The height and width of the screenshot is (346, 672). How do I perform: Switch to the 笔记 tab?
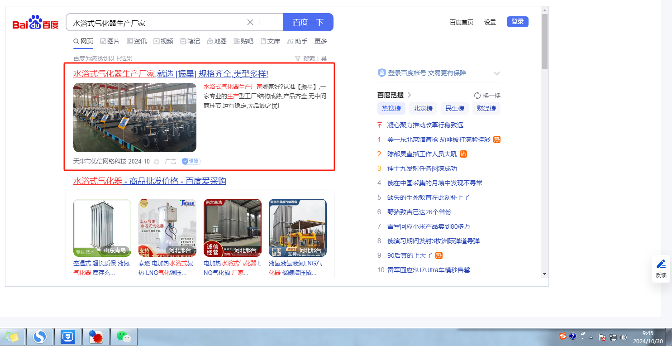tap(190, 41)
